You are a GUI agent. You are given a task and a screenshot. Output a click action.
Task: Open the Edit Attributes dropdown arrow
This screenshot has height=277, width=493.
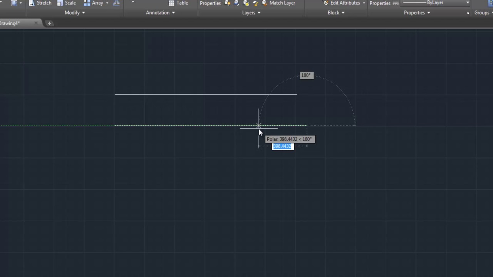point(364,3)
